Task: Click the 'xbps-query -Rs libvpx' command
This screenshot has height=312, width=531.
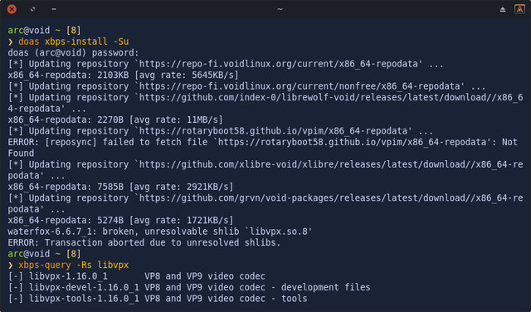Action: pos(74,266)
